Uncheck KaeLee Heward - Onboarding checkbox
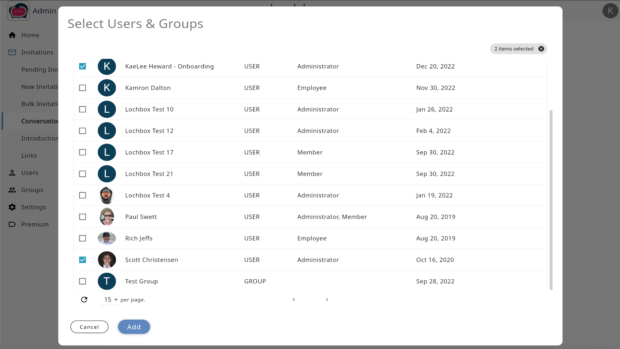The height and width of the screenshot is (349, 620). (83, 66)
